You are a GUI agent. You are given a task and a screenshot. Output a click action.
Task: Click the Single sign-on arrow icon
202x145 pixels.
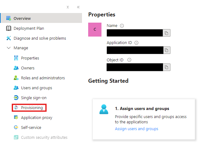[16, 98]
